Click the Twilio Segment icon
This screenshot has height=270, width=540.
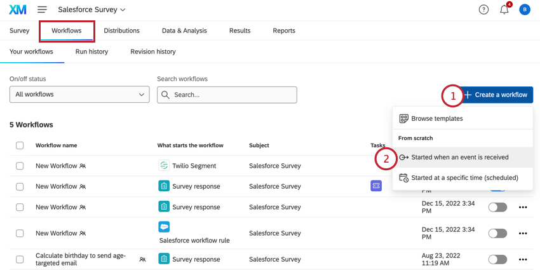point(163,166)
